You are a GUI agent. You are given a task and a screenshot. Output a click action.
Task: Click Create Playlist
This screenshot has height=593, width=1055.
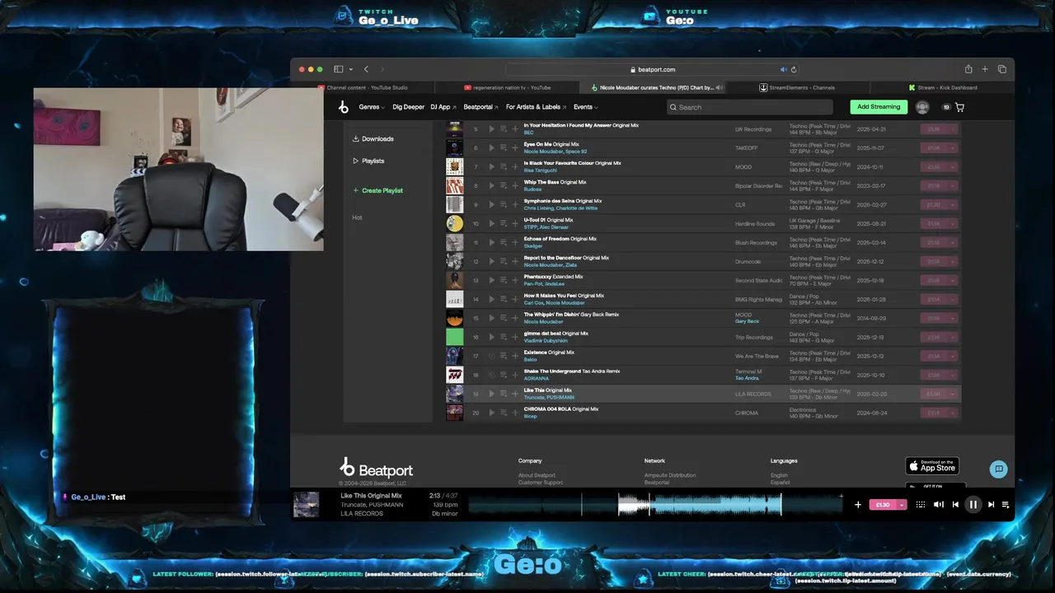[x=378, y=190]
